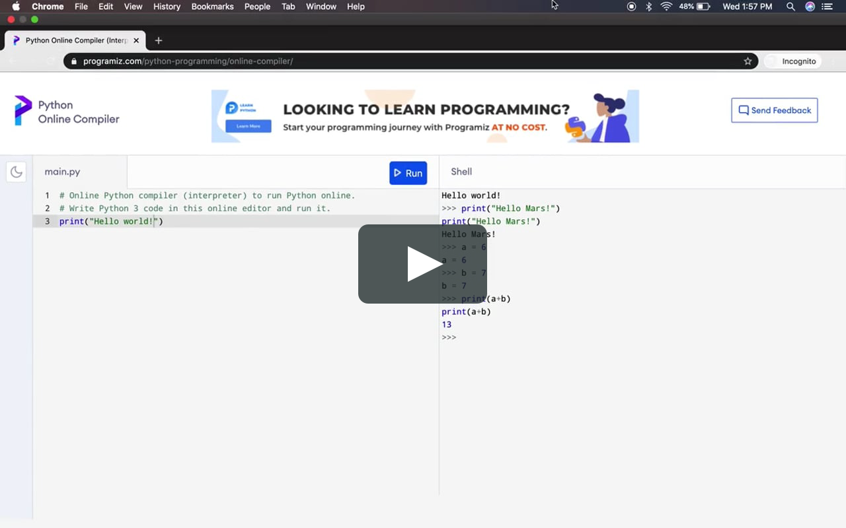Click code line 3 print statement

(111, 221)
